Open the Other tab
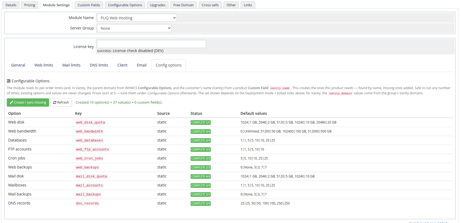The height and width of the screenshot is (223, 461). [231, 5]
